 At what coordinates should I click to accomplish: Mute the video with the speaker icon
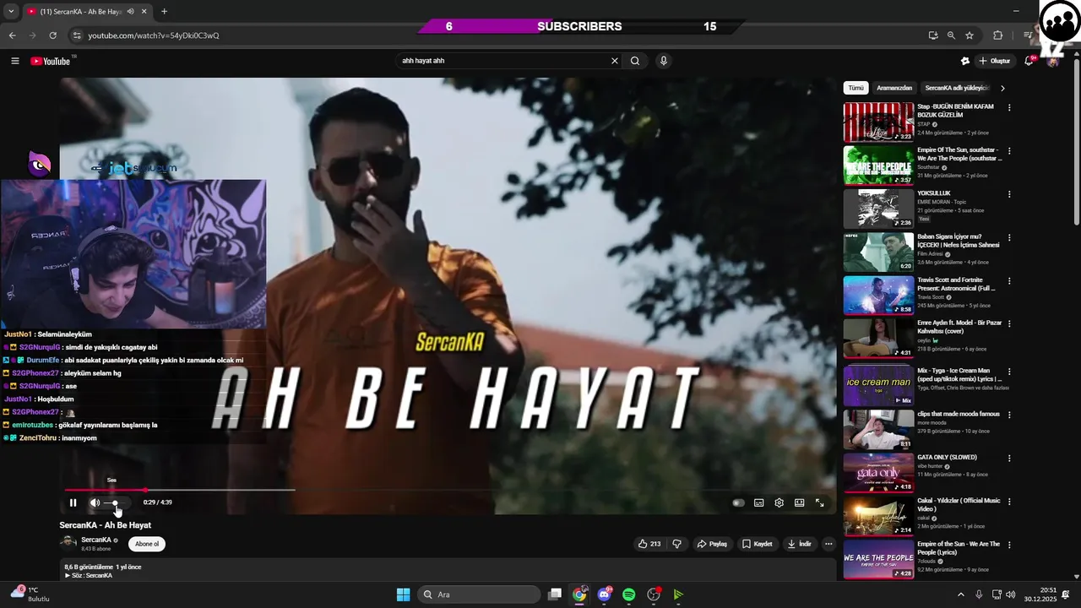click(x=95, y=502)
